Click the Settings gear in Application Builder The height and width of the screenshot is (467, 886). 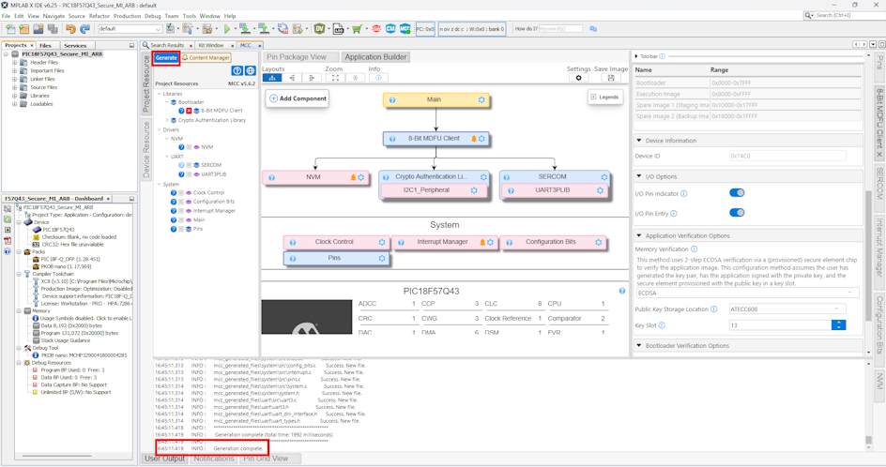(578, 78)
